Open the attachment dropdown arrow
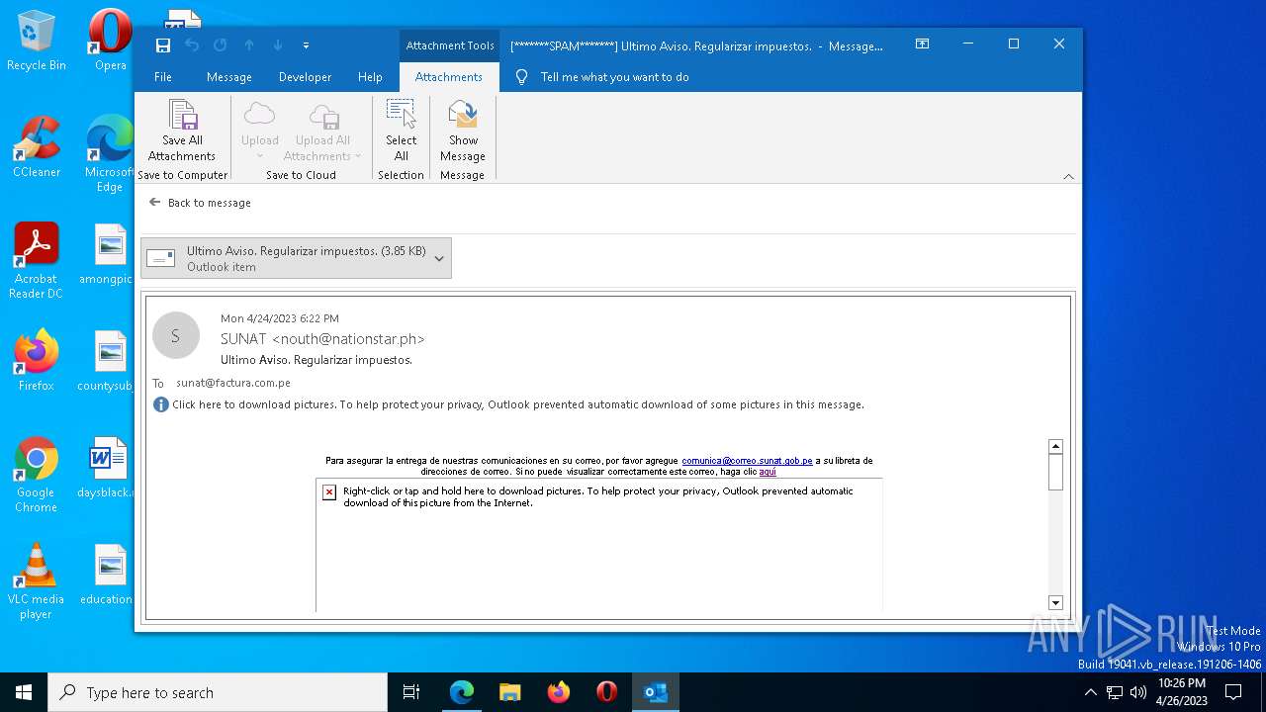Viewport: 1266px width, 712px height. 439,258
